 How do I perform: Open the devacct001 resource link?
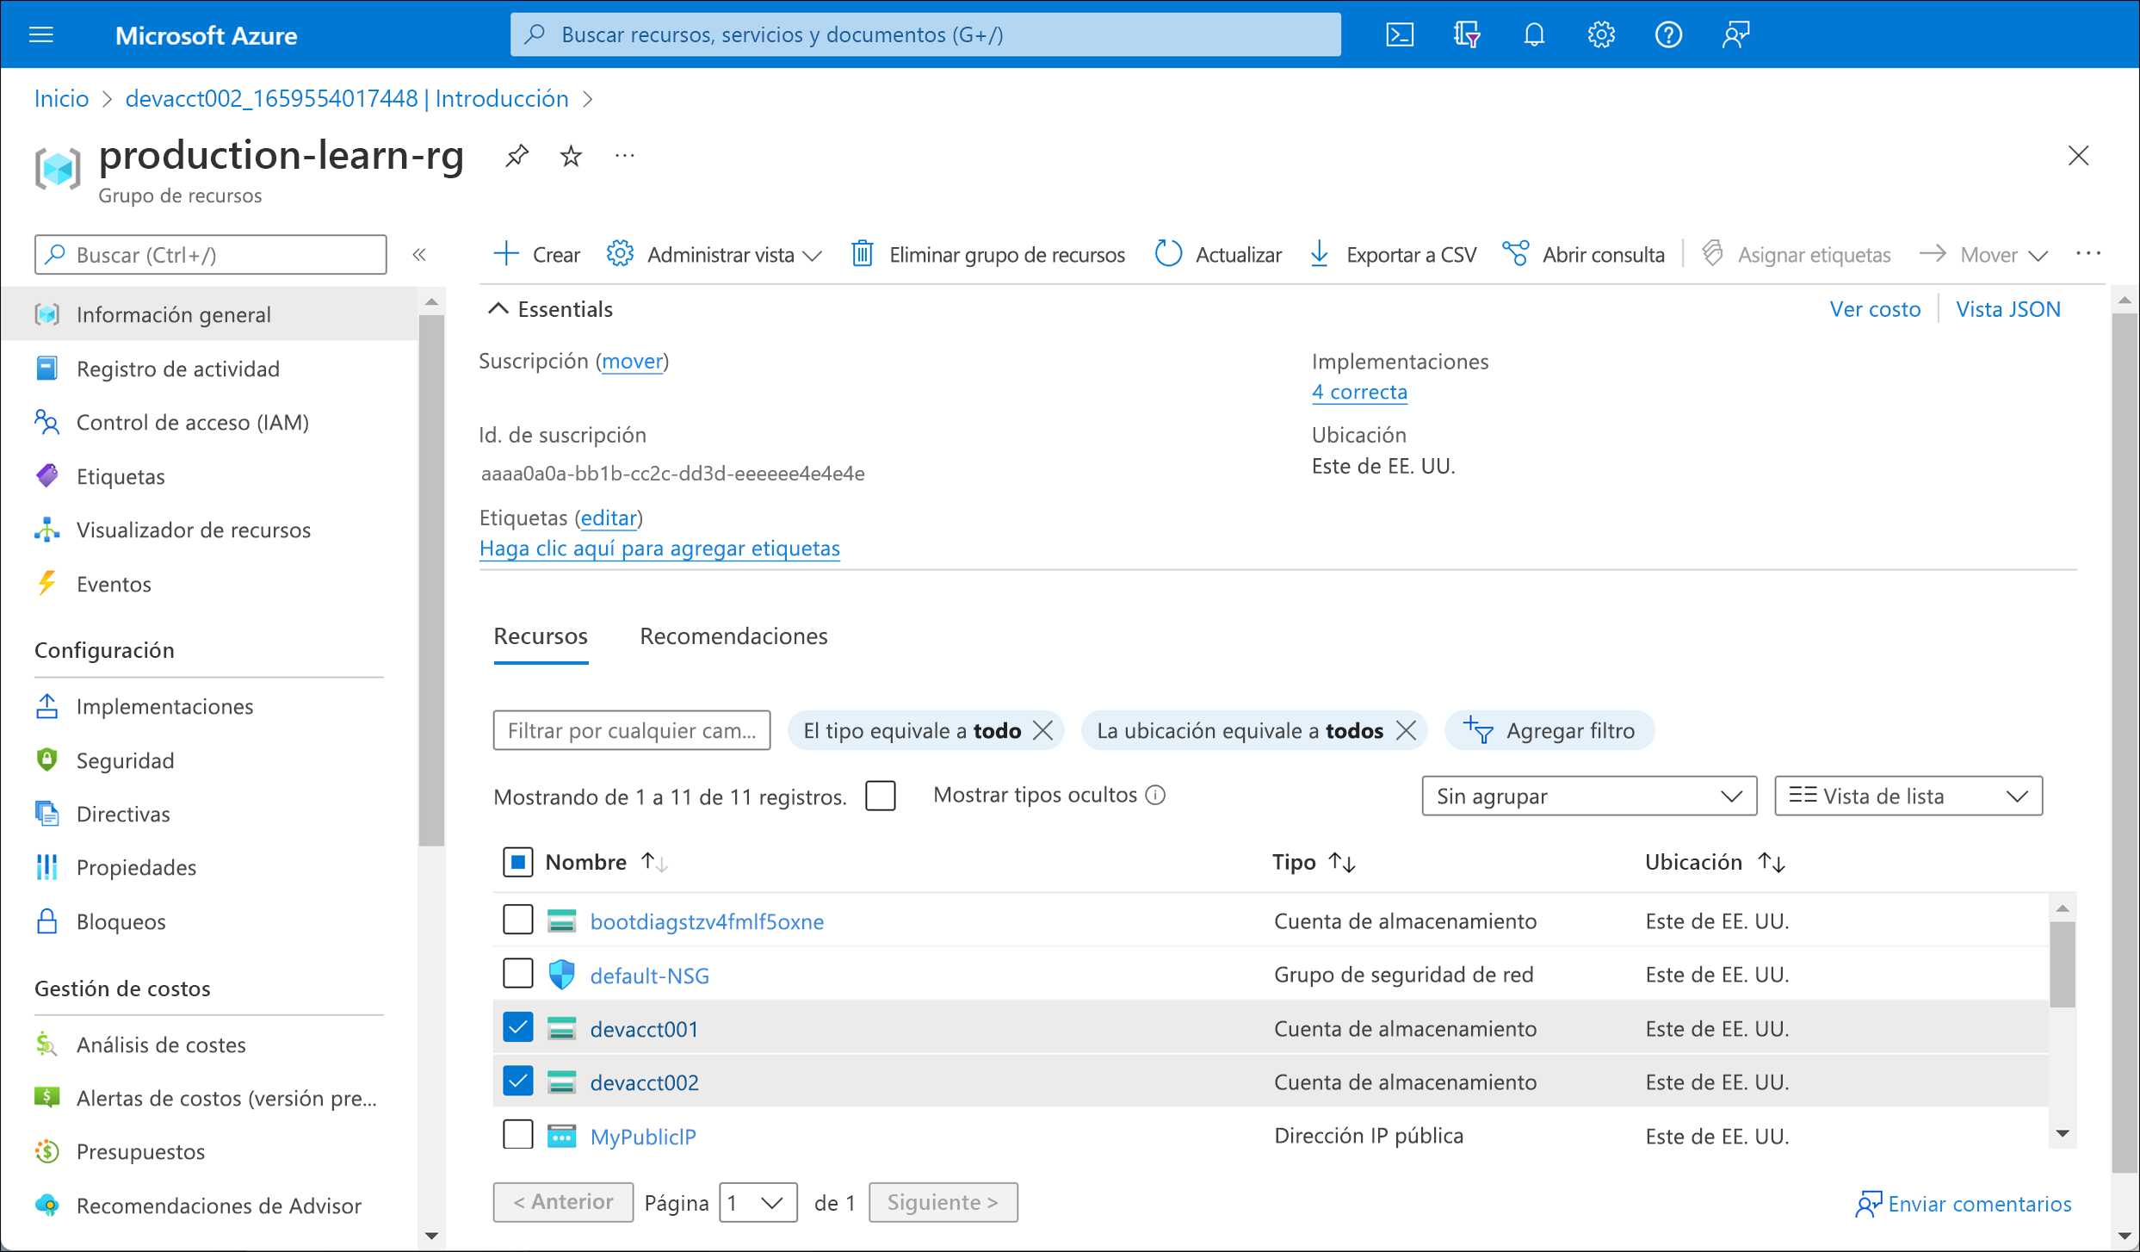[x=644, y=1028]
